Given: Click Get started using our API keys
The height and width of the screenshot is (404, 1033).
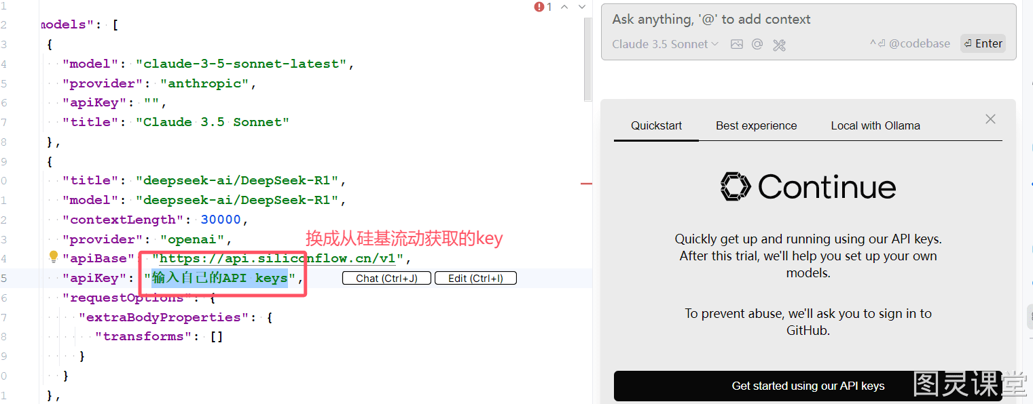Looking at the screenshot, I should 808,386.
